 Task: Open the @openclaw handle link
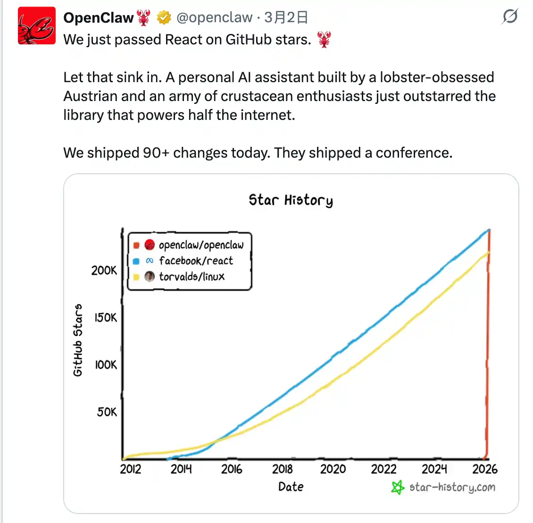click(x=215, y=18)
